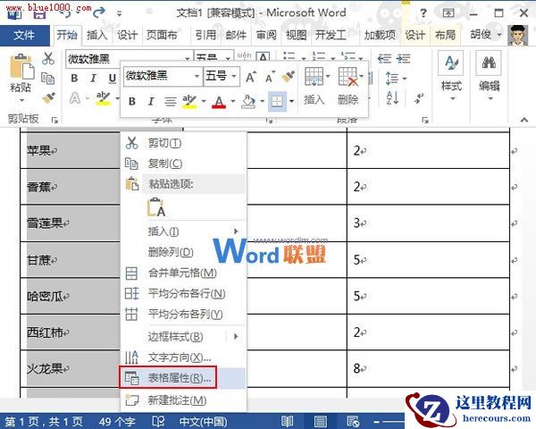
Task: Open Table Properties from context menu
Action: (x=183, y=378)
